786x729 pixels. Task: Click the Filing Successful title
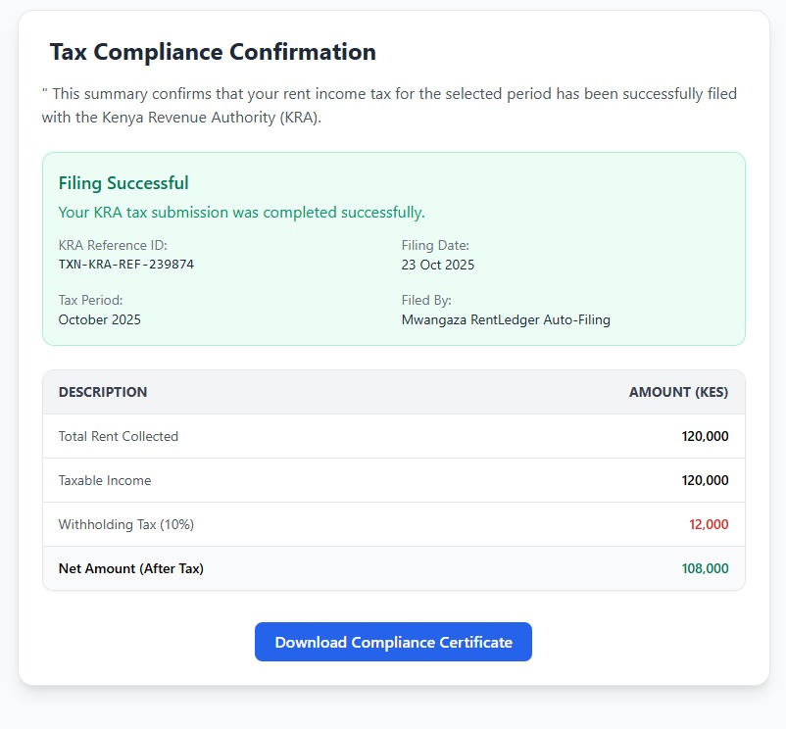click(x=123, y=183)
